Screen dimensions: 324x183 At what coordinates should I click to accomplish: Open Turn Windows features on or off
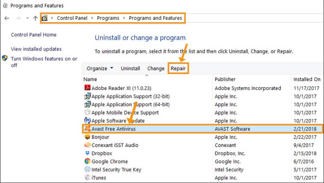pyautogui.click(x=44, y=62)
